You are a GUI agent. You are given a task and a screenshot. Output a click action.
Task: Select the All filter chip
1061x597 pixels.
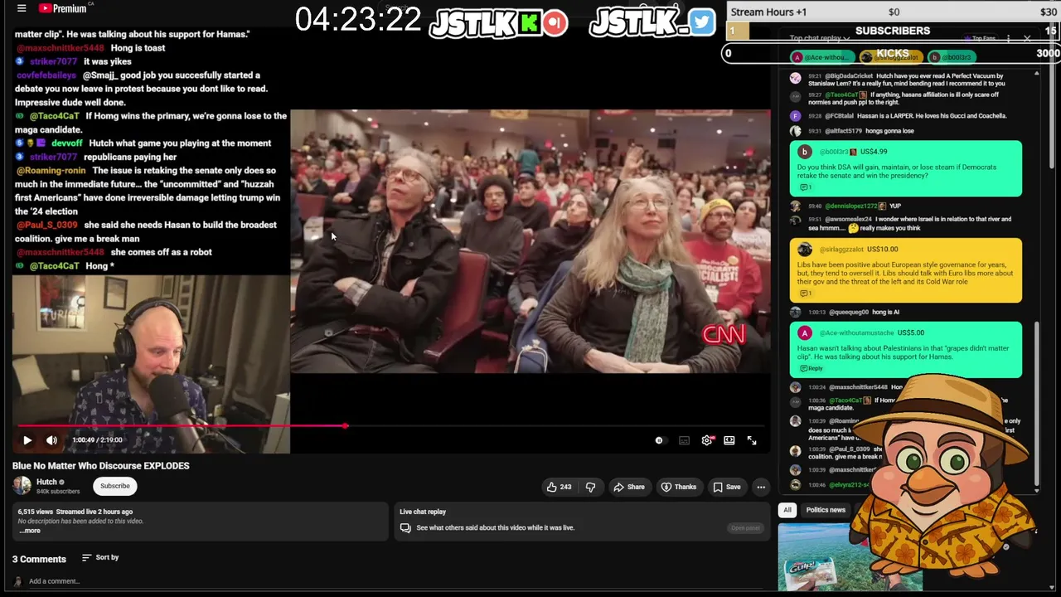click(x=787, y=510)
